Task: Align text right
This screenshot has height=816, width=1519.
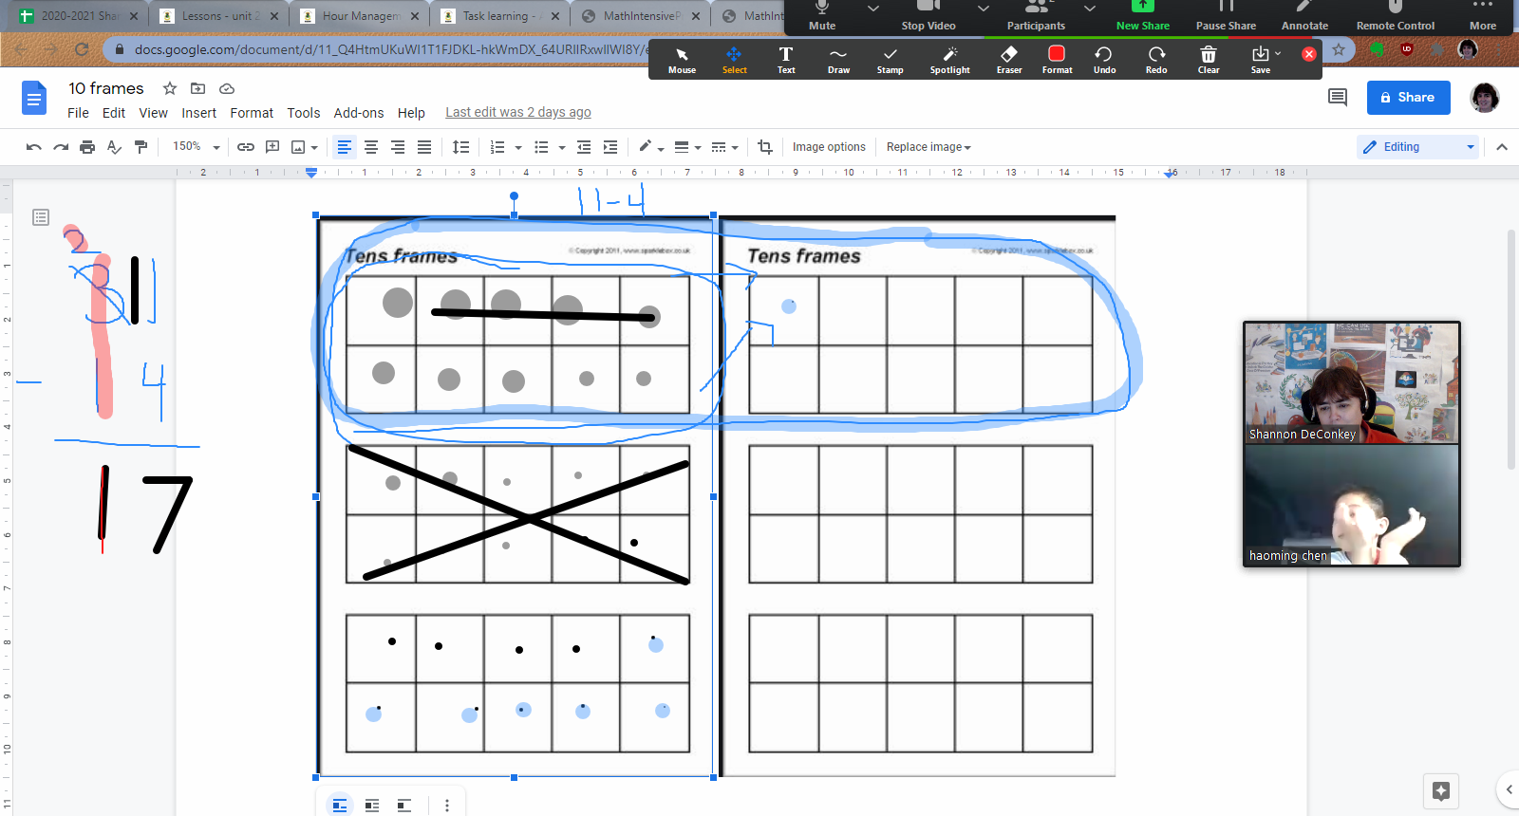Action: (398, 147)
